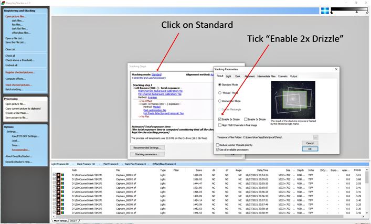Open the Output tab
This screenshot has width=371, height=224.
(x=294, y=76)
